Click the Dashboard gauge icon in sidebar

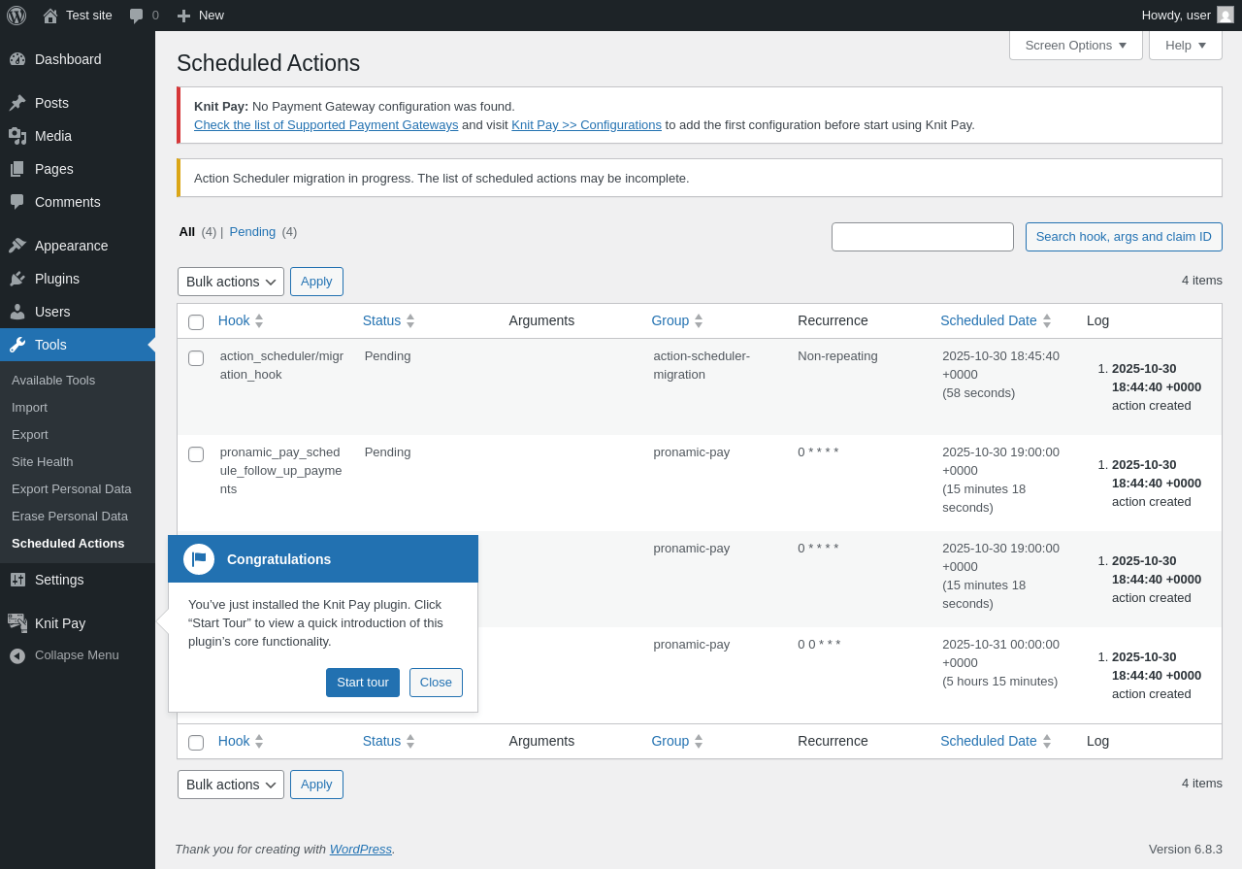[x=17, y=59]
